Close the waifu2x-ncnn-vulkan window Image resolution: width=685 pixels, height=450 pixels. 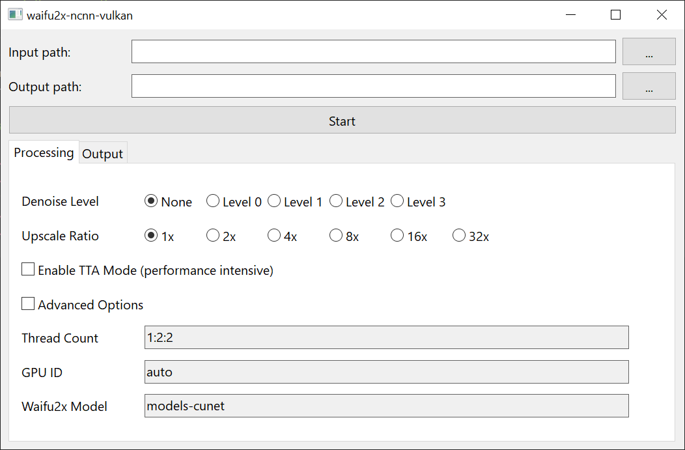tap(662, 15)
